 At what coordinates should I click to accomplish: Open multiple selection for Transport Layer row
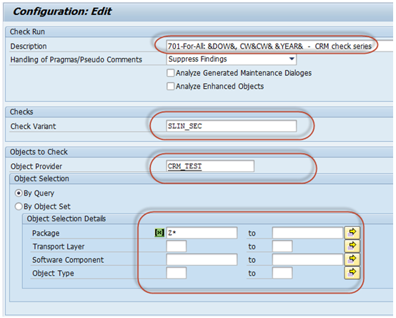pyautogui.click(x=352, y=246)
